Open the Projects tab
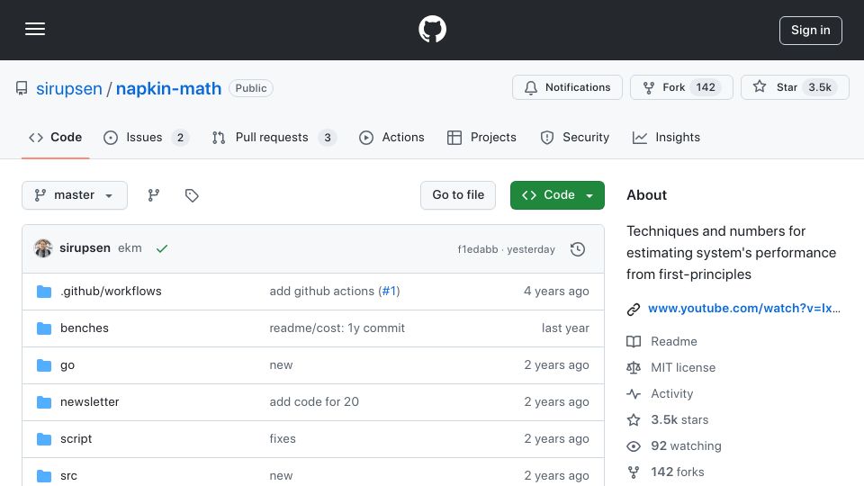This screenshot has width=864, height=486. click(482, 137)
